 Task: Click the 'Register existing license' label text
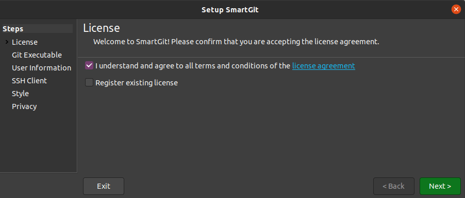[x=137, y=83]
